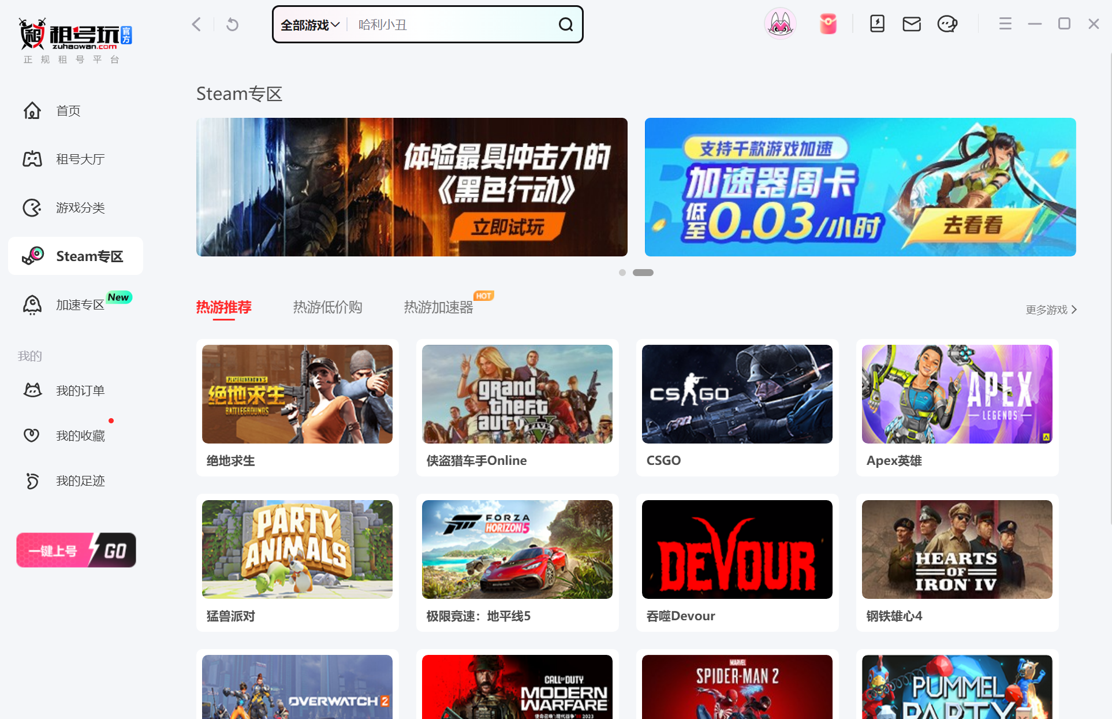Click the 加速专区 rocket icon marked New

[x=32, y=304]
